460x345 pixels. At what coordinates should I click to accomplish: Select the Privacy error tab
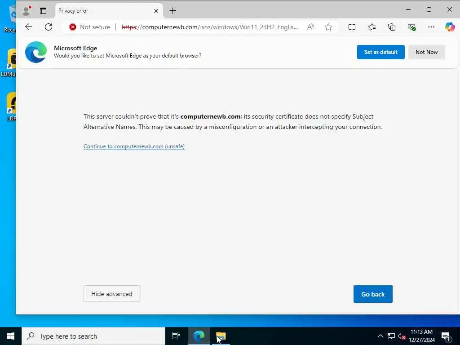pos(109,11)
